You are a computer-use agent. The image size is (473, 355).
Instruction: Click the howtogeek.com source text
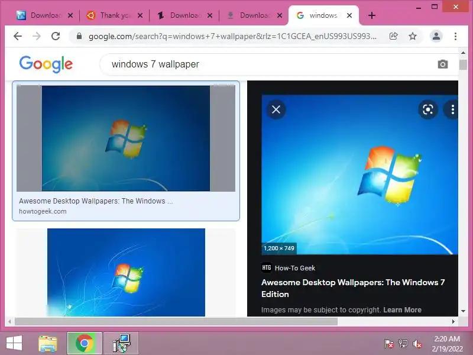pyautogui.click(x=43, y=211)
